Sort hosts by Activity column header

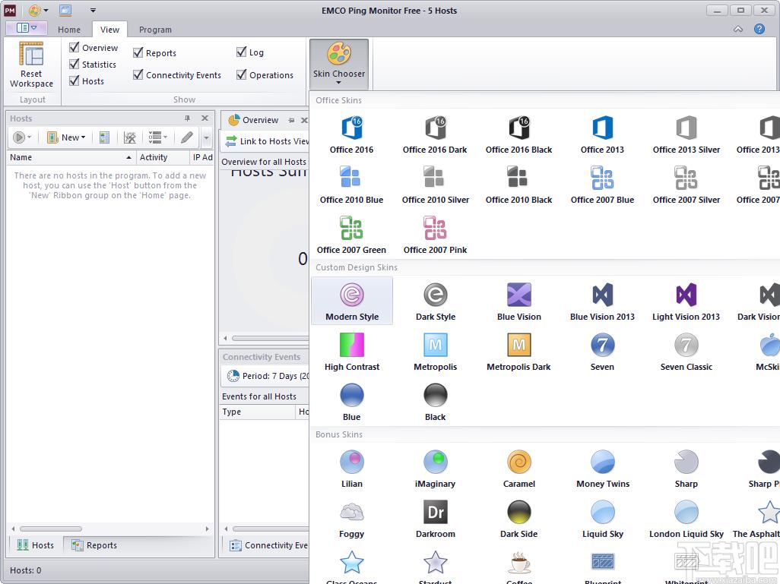click(x=162, y=157)
